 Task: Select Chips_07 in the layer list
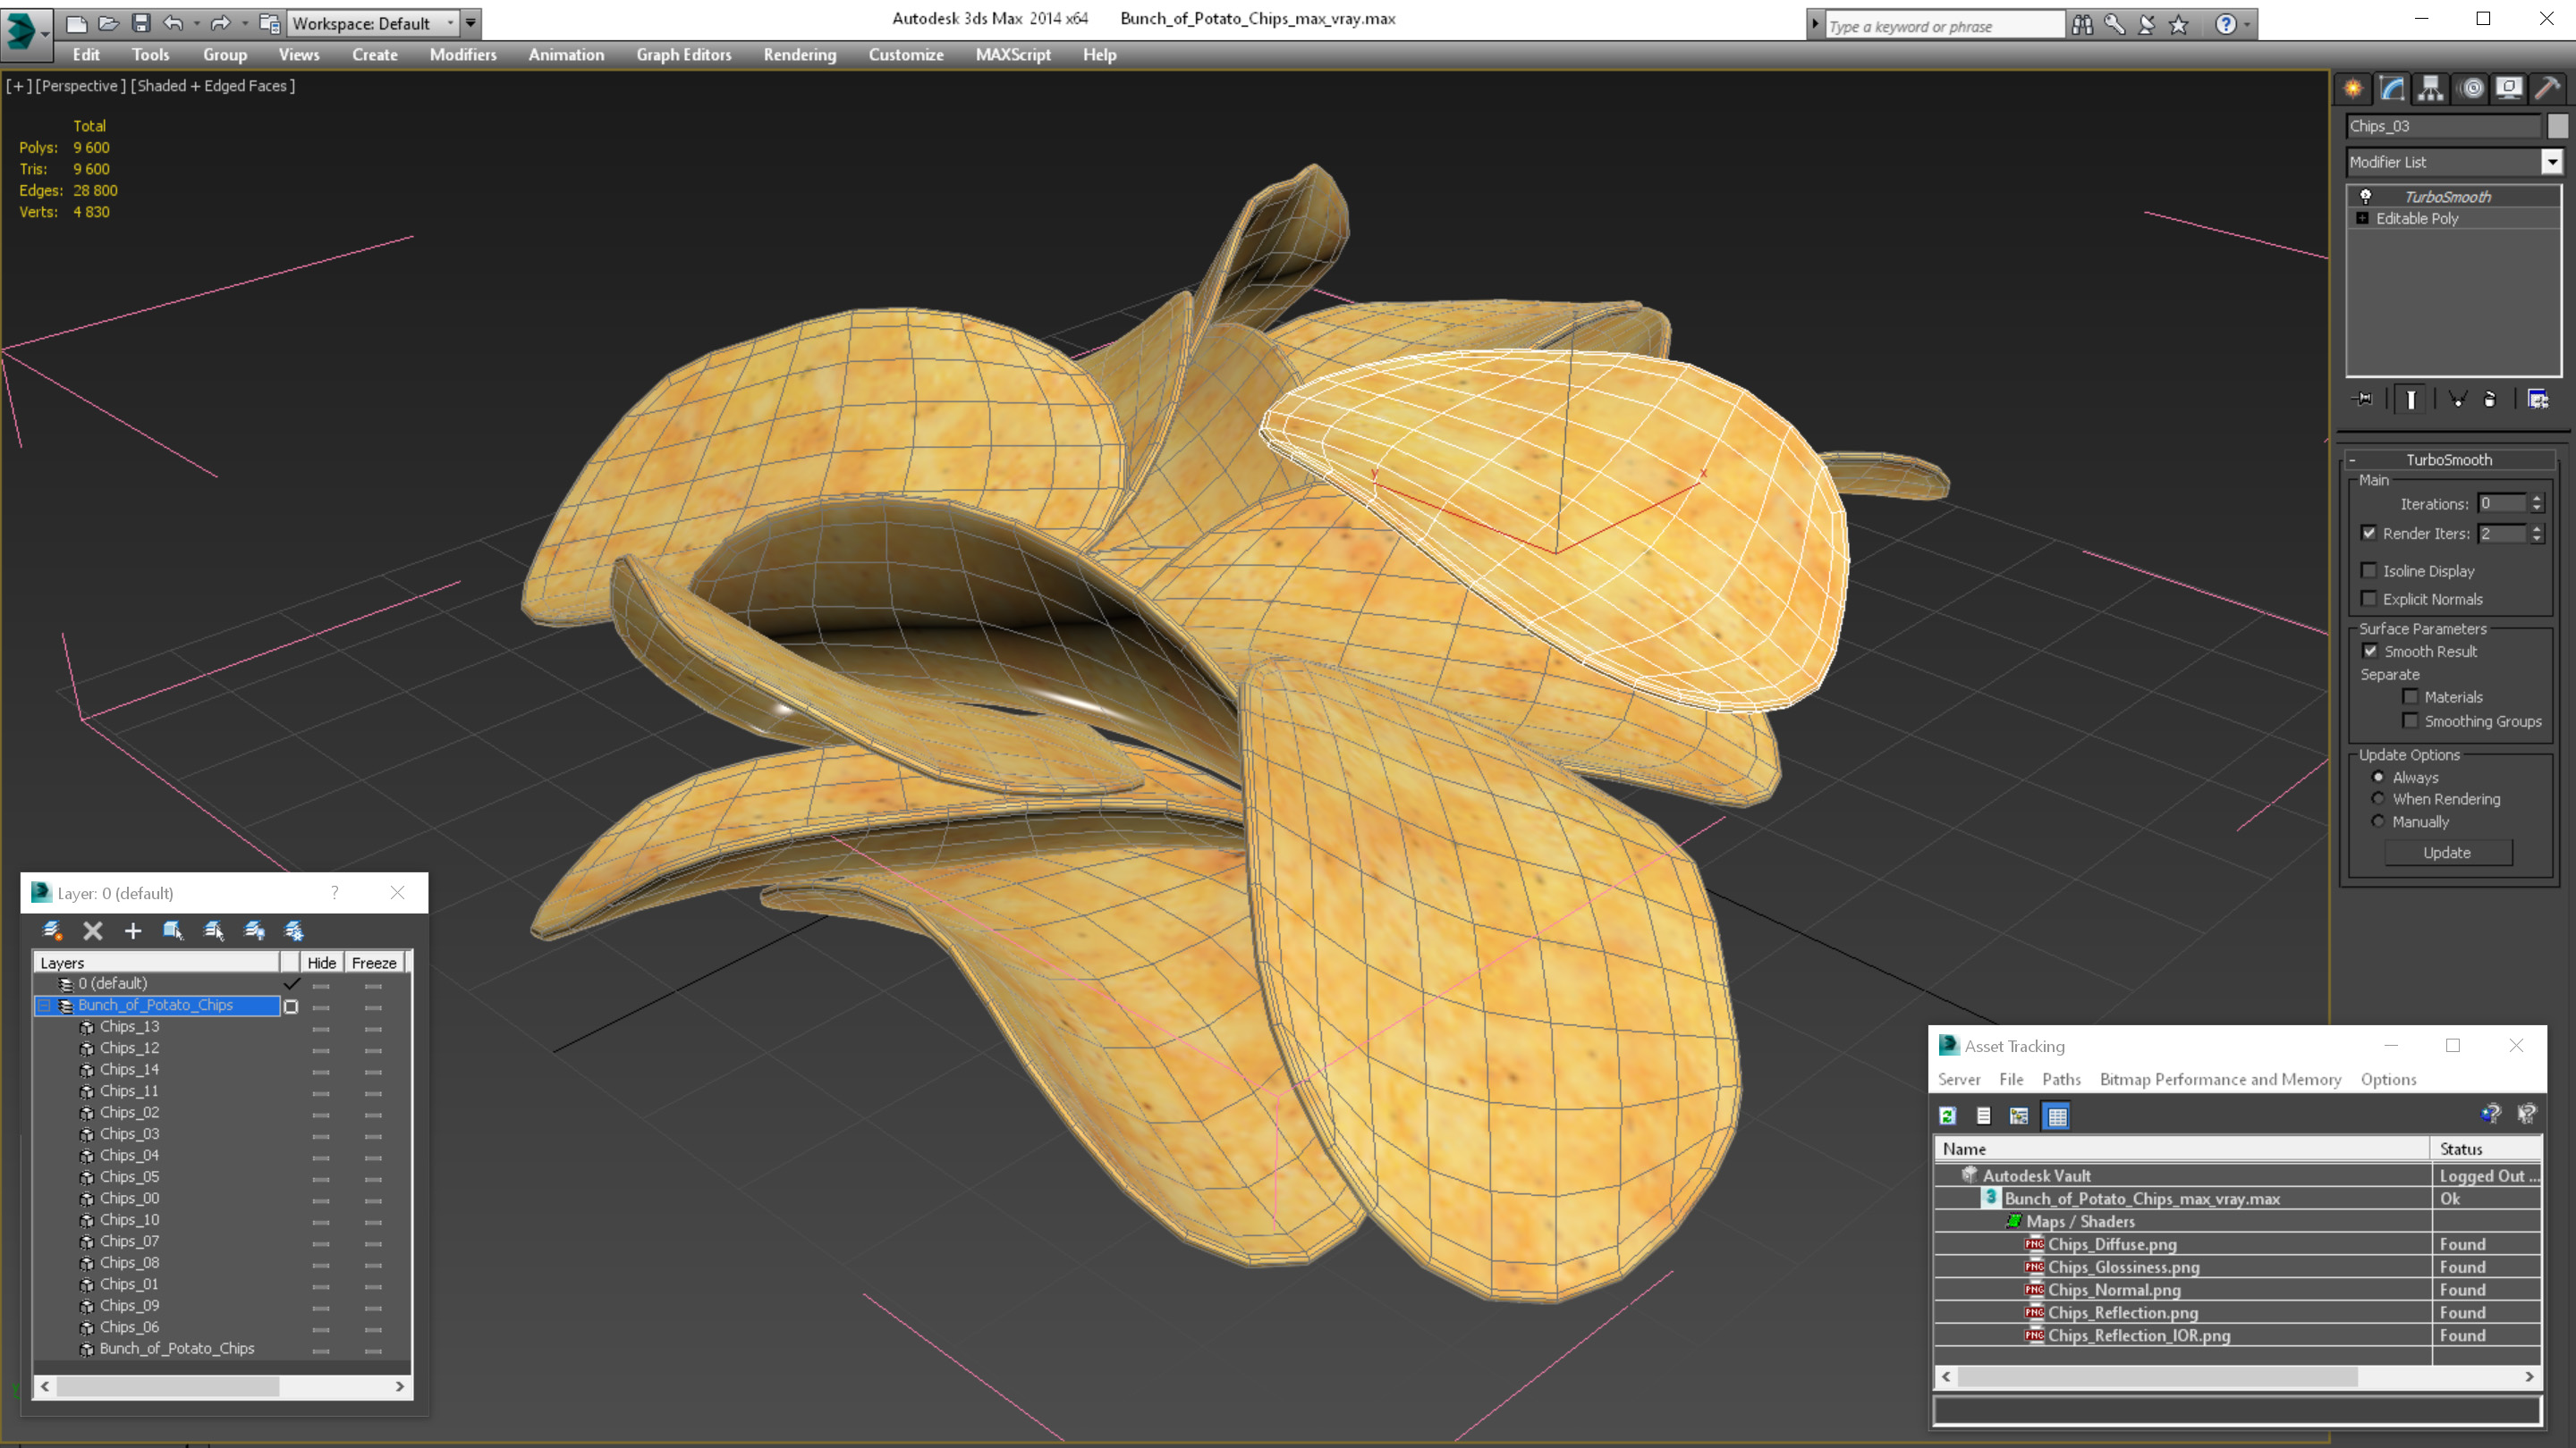[129, 1242]
